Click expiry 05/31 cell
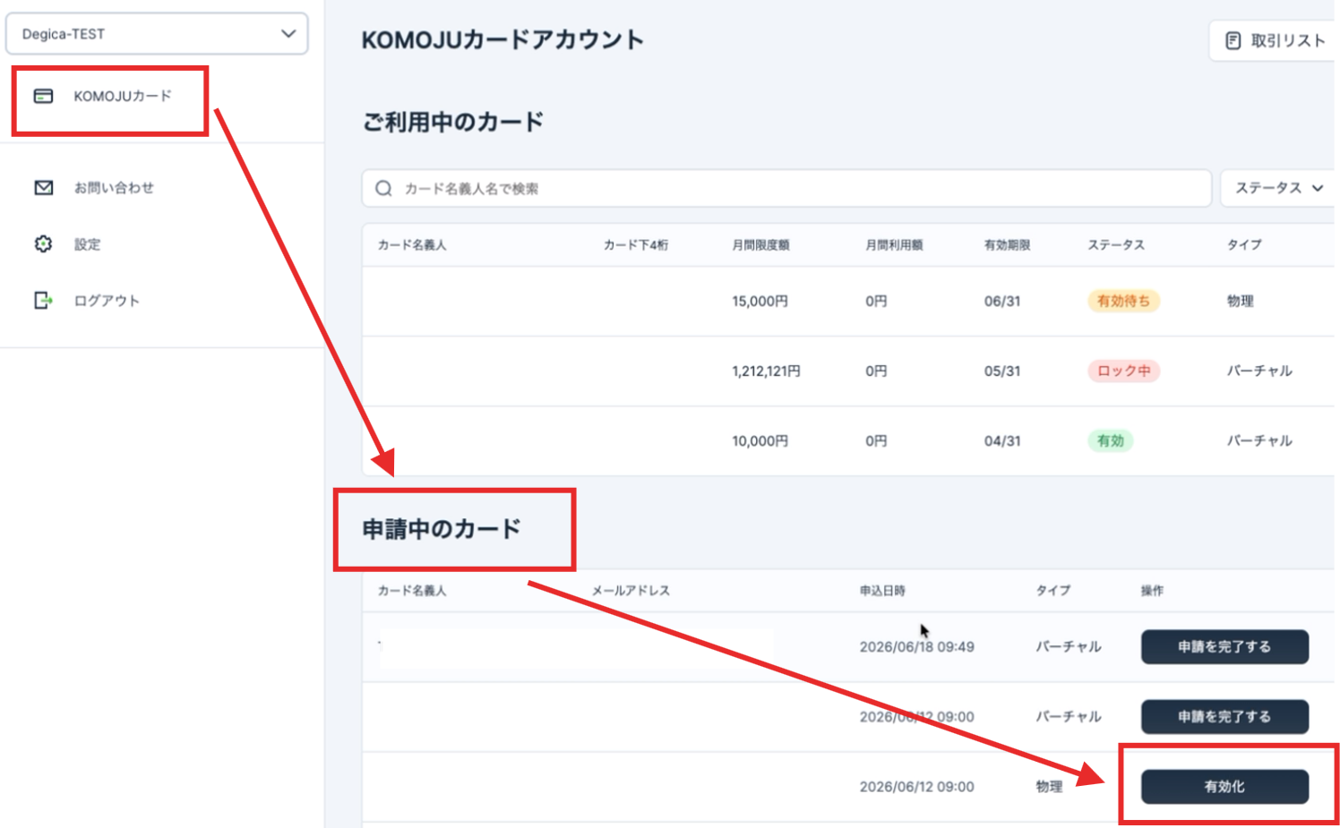The height and width of the screenshot is (828, 1340). [1002, 371]
